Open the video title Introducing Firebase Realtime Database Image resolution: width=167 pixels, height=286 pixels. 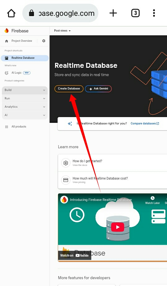click(x=101, y=200)
